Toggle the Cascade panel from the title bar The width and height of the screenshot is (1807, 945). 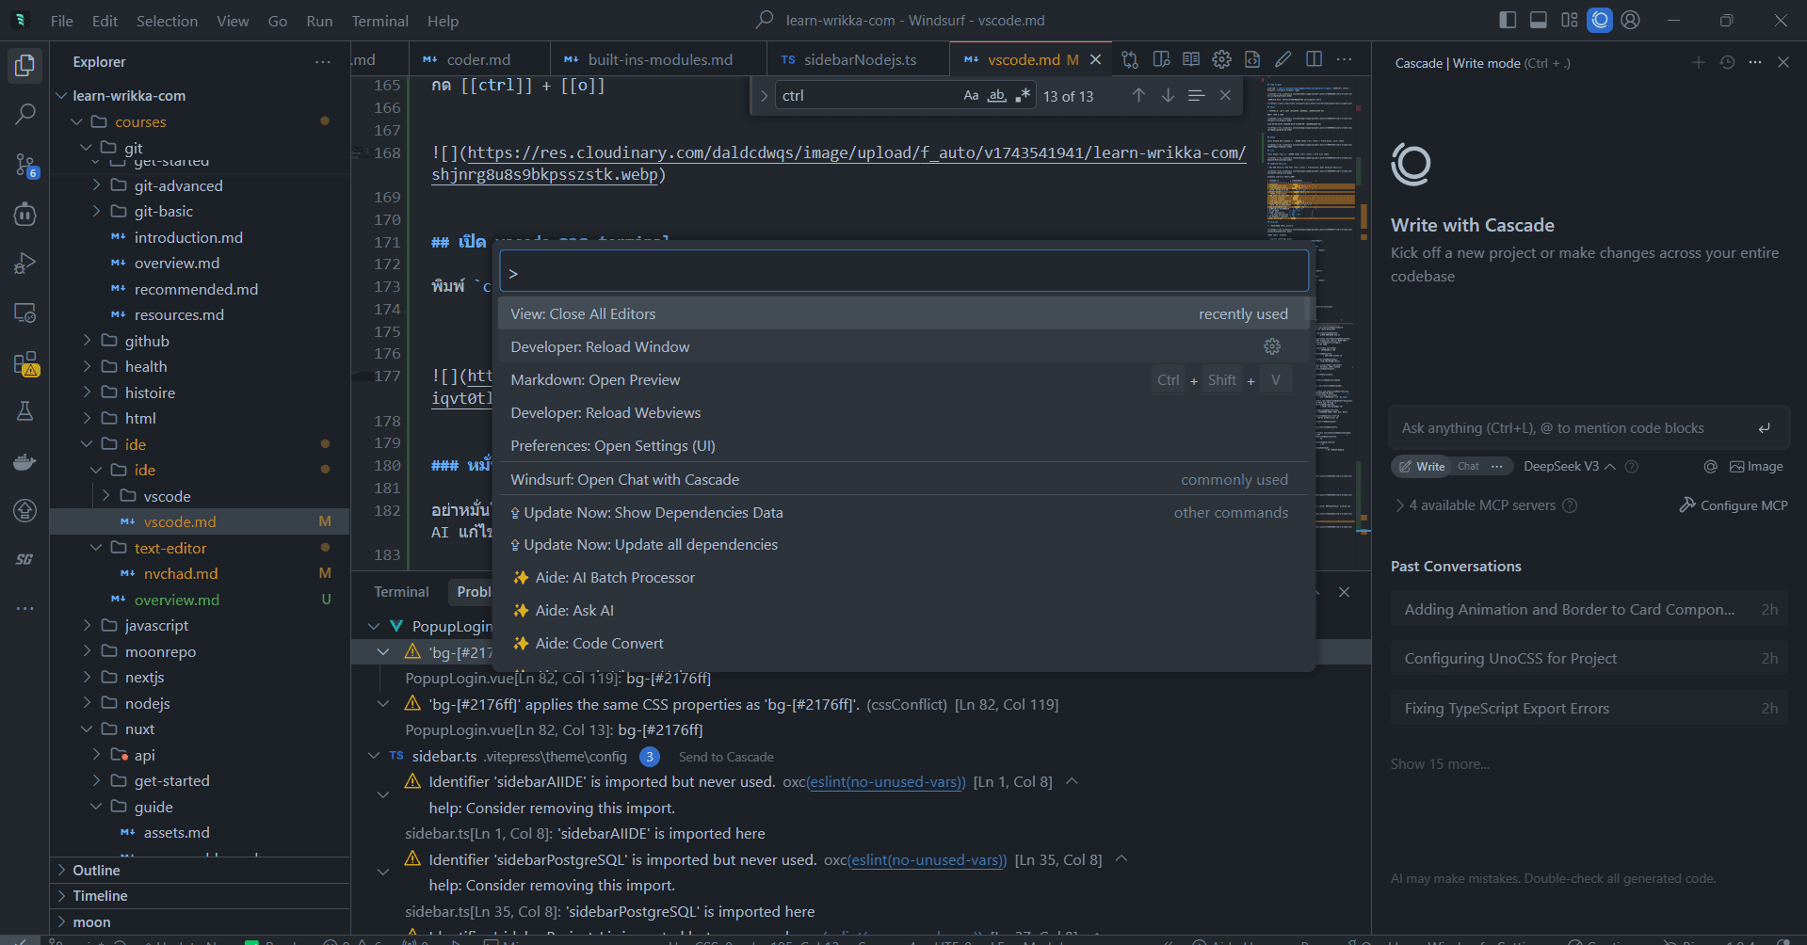1600,20
